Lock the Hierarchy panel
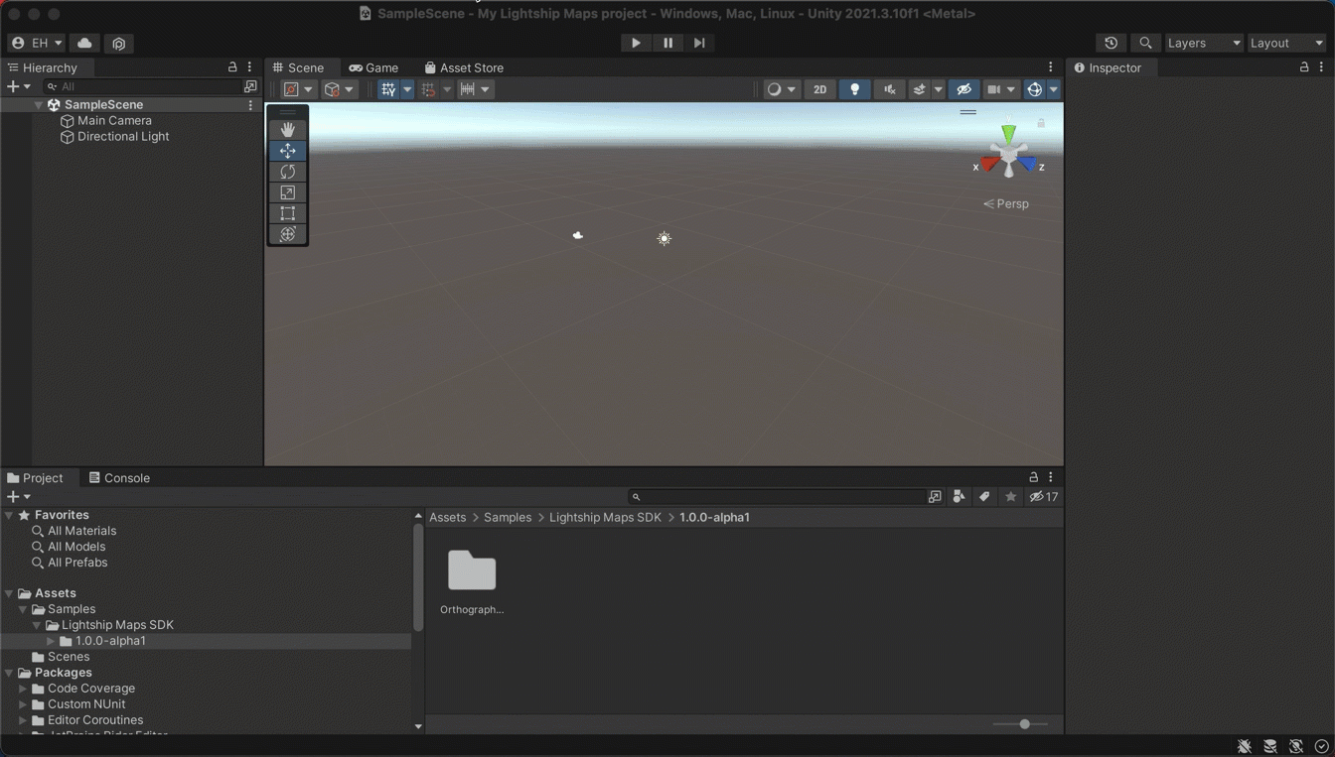 coord(232,67)
